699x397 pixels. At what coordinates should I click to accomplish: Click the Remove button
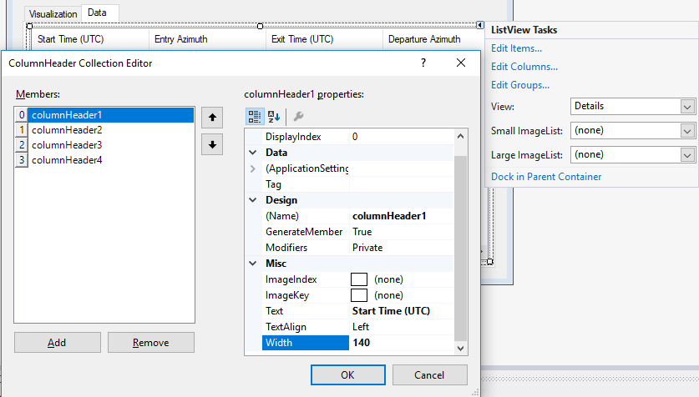click(151, 343)
